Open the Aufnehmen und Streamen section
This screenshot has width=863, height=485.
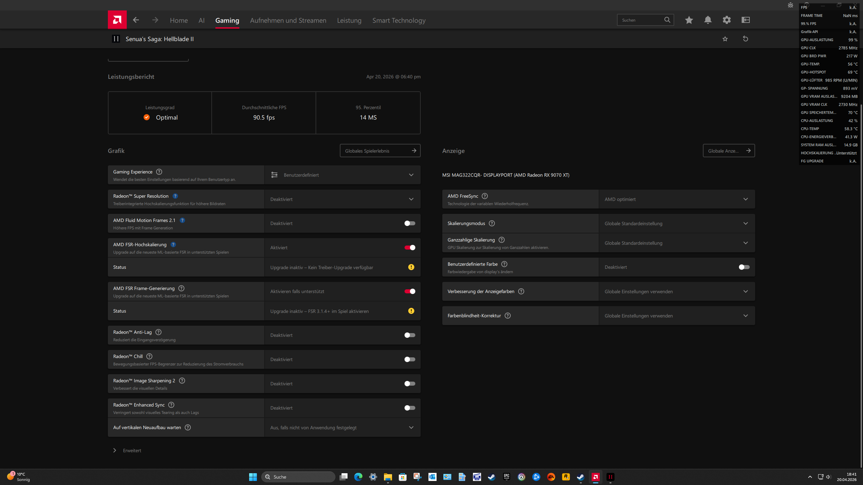[x=288, y=20]
